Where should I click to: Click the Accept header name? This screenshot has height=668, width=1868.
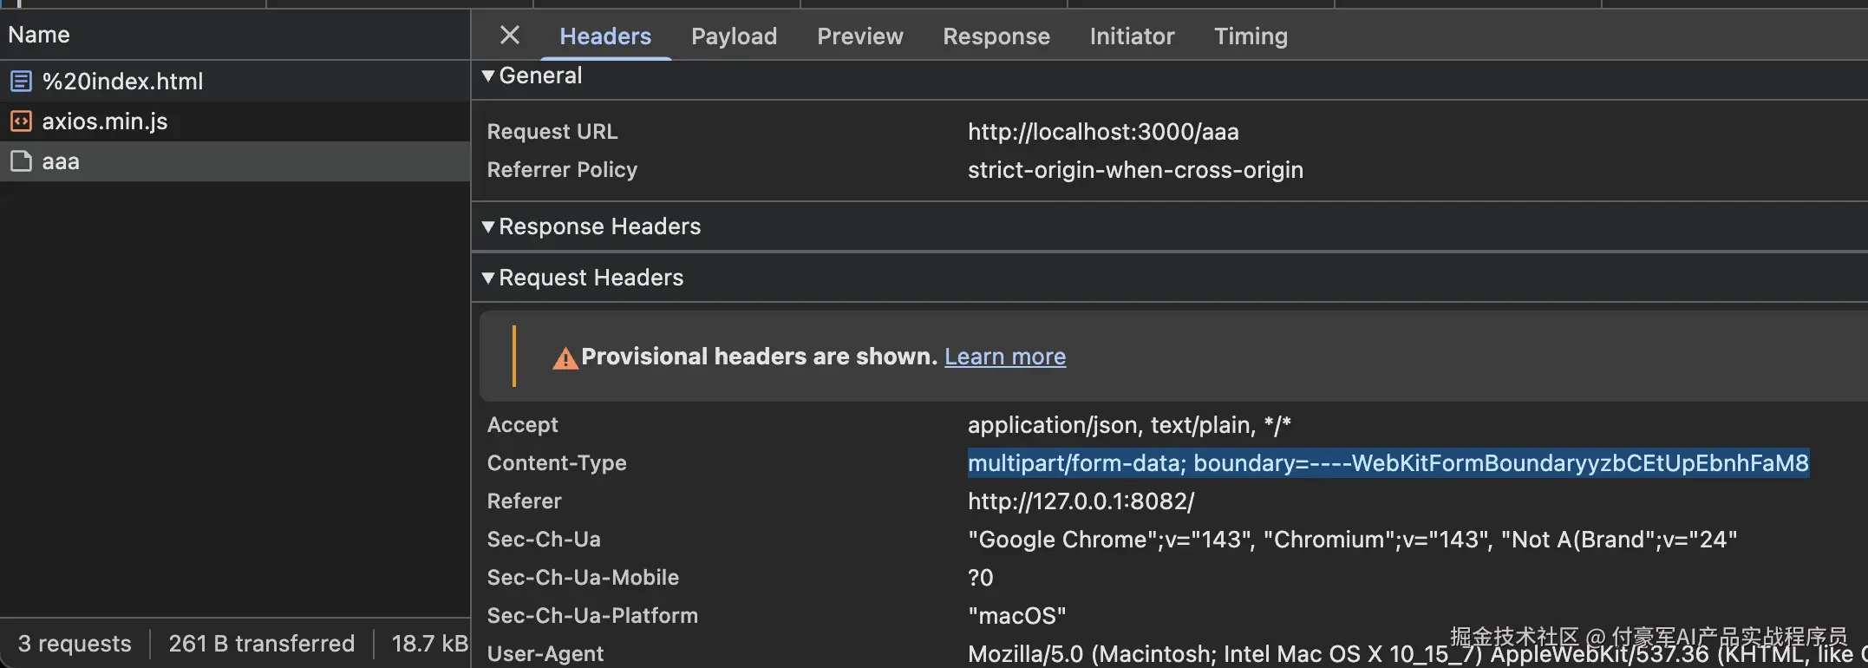click(x=523, y=425)
